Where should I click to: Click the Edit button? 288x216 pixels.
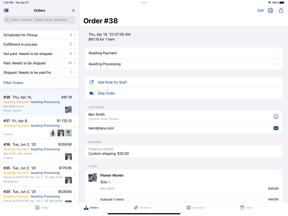260,10
